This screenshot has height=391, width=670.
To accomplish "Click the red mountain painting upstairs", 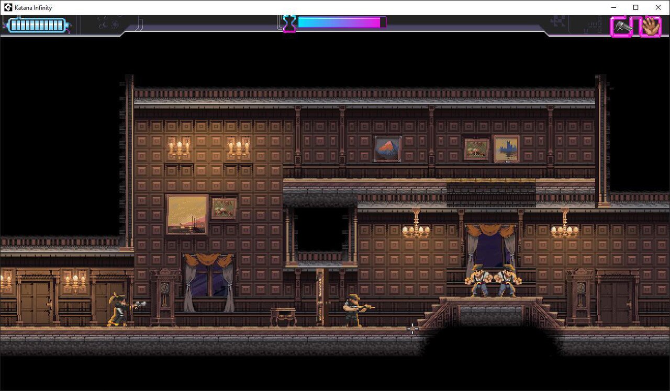I will (x=388, y=149).
